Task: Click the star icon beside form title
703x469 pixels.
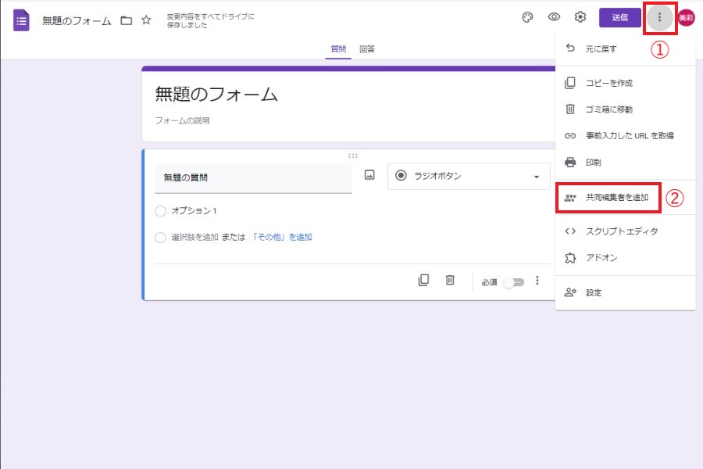Action: [146, 20]
